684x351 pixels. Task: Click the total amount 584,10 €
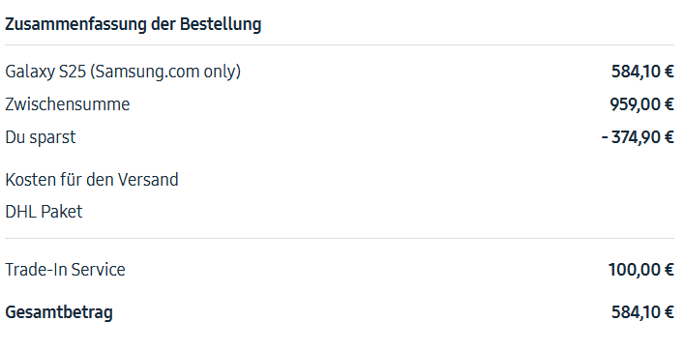click(642, 312)
